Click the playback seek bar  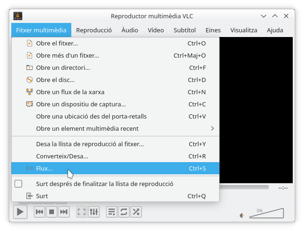(x=244, y=187)
